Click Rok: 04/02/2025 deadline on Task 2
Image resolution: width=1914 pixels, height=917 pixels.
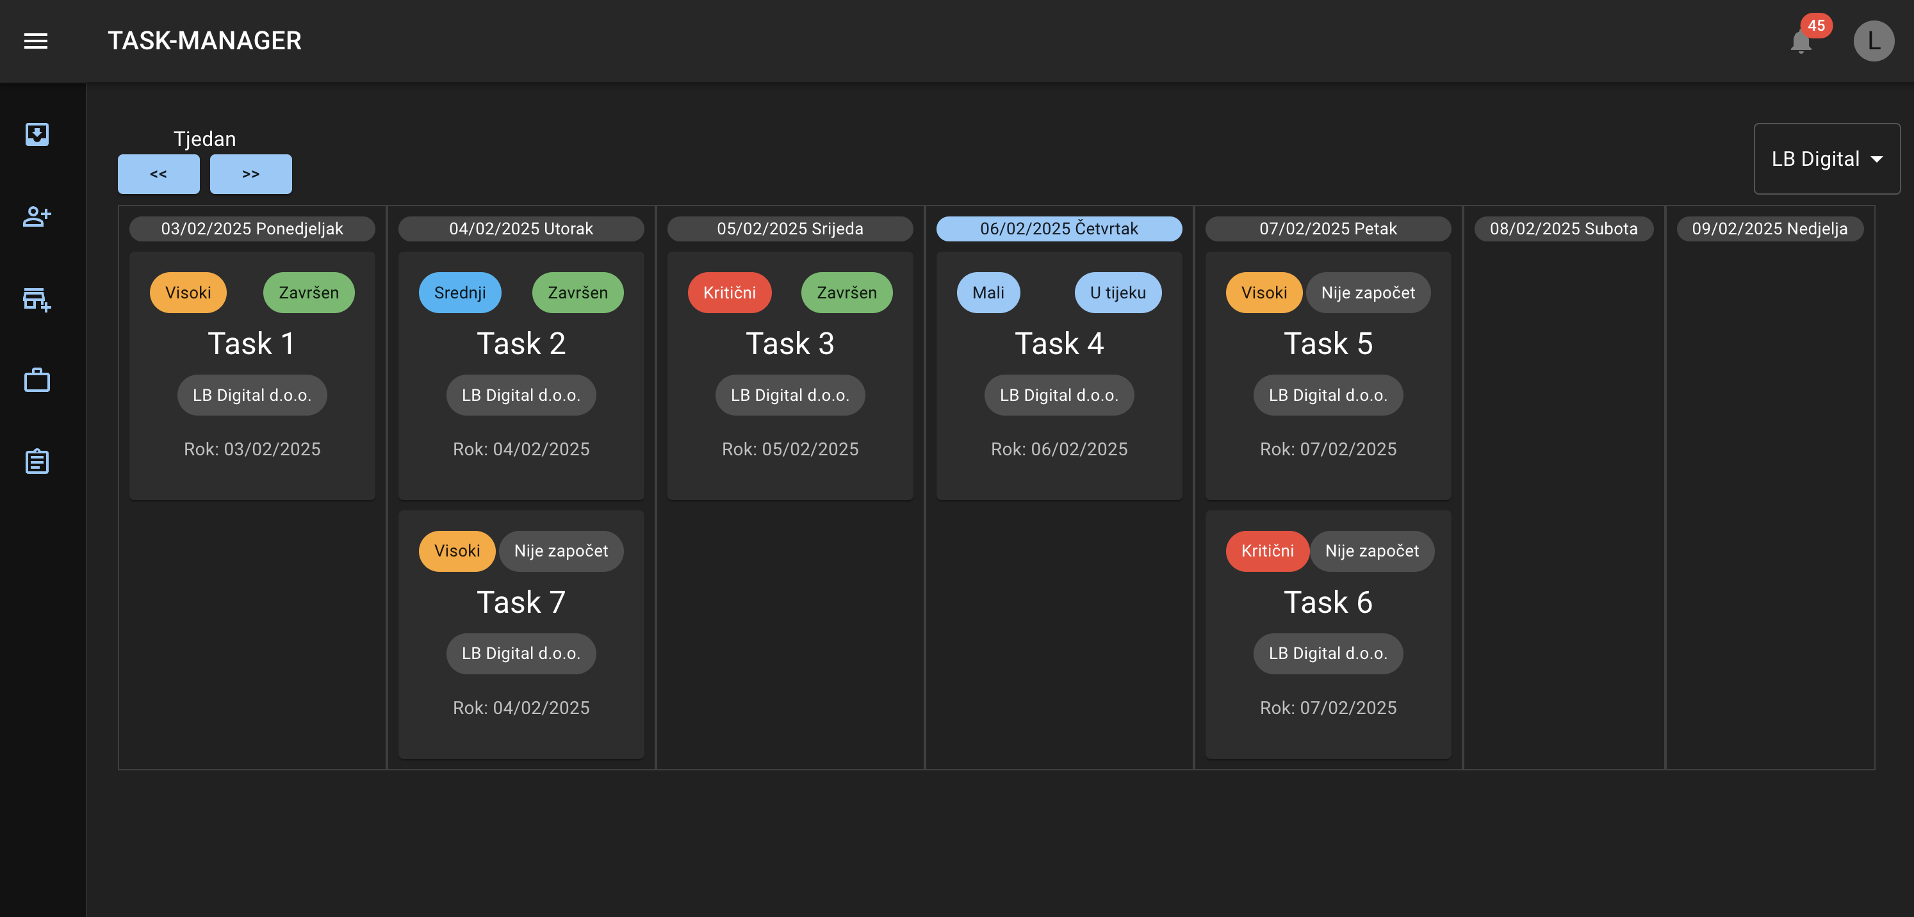click(x=521, y=450)
